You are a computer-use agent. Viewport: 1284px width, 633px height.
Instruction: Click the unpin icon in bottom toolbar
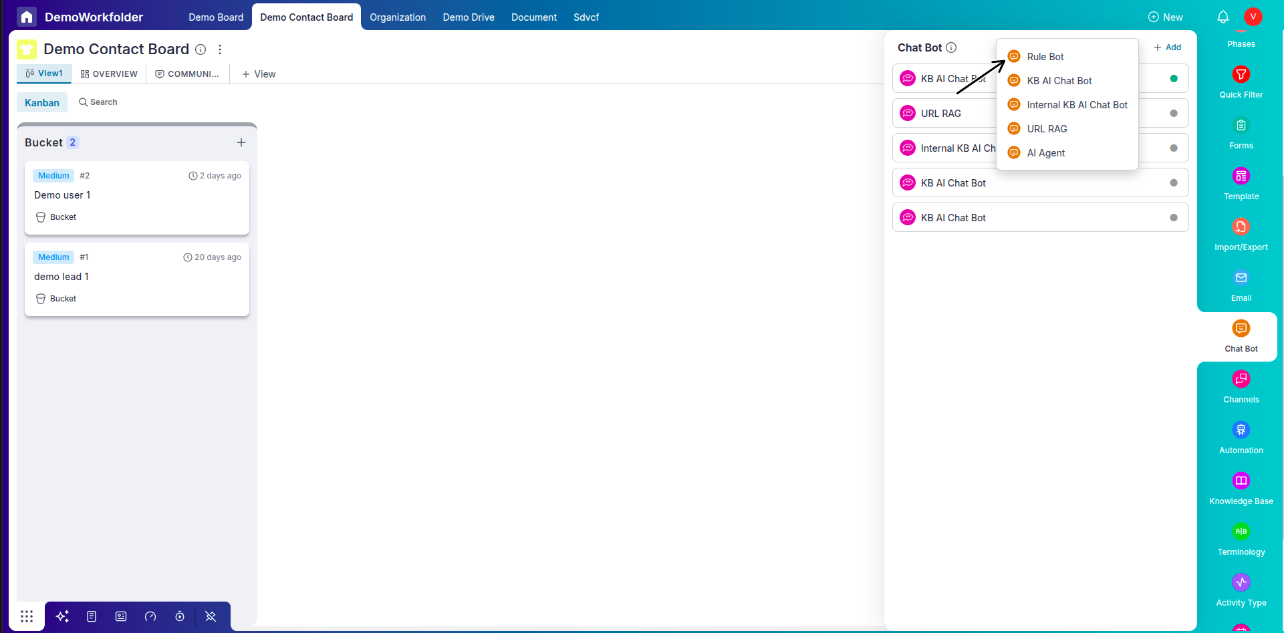pyautogui.click(x=211, y=616)
